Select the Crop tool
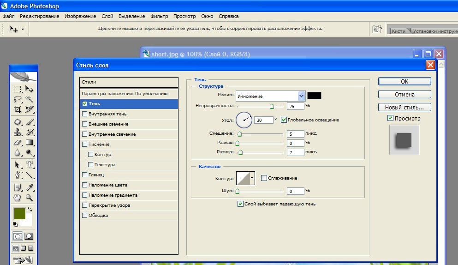Image resolution: width=458 pixels, height=265 pixels. (x=18, y=109)
